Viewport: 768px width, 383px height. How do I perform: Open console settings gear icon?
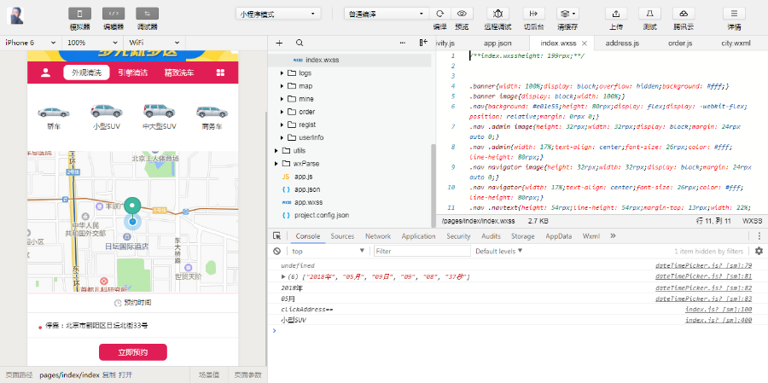[759, 251]
